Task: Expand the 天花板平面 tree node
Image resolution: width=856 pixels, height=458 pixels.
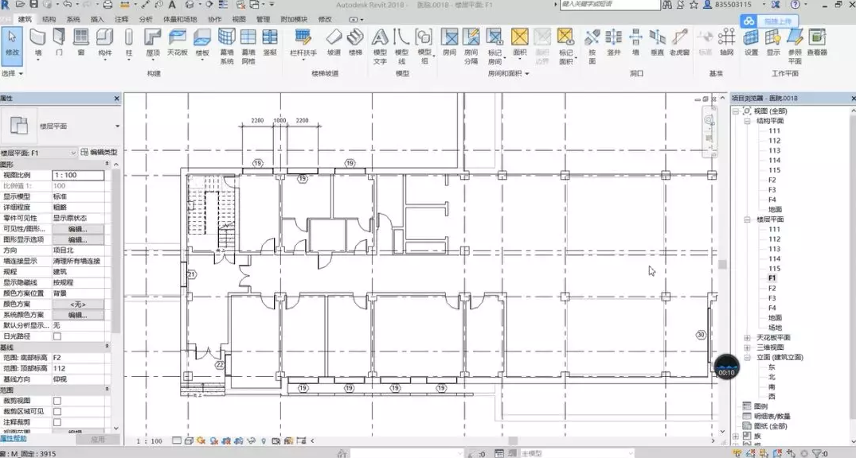Action: coord(747,337)
